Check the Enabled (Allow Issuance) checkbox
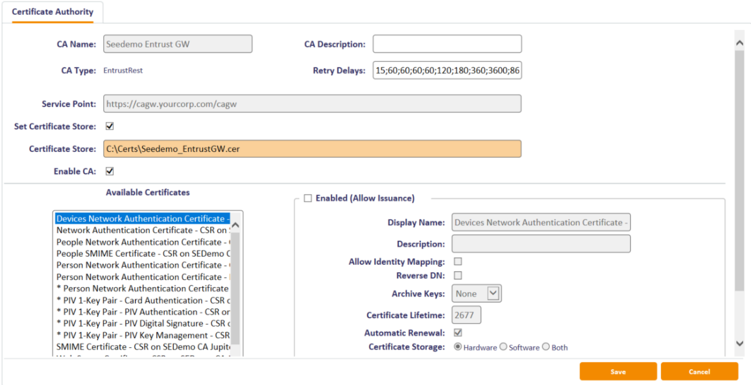 (308, 198)
